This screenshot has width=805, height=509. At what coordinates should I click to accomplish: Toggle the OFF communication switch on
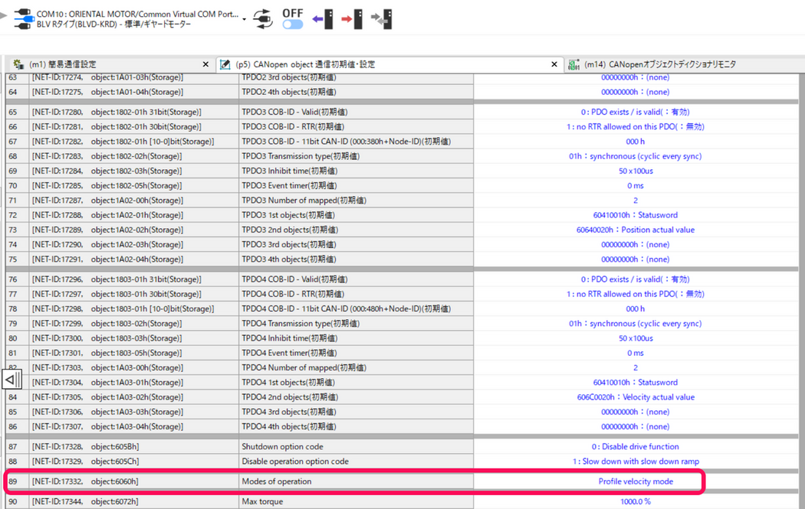[x=293, y=24]
